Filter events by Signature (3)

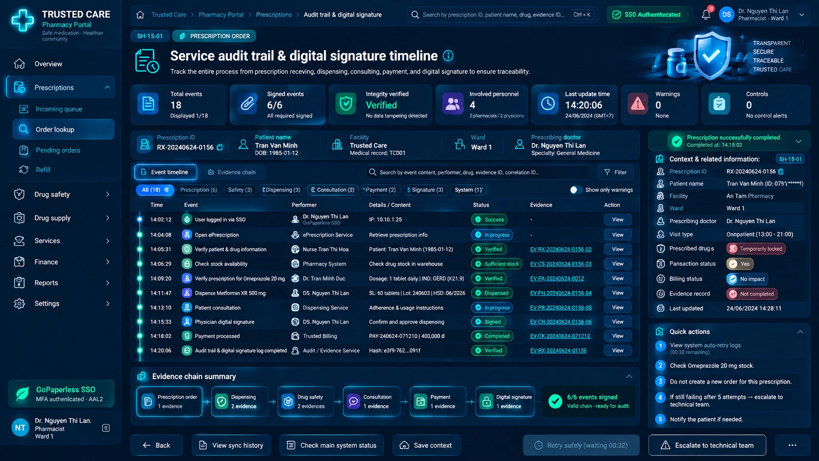click(x=426, y=190)
